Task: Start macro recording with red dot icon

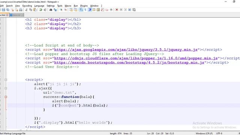Action: (x=117, y=10)
